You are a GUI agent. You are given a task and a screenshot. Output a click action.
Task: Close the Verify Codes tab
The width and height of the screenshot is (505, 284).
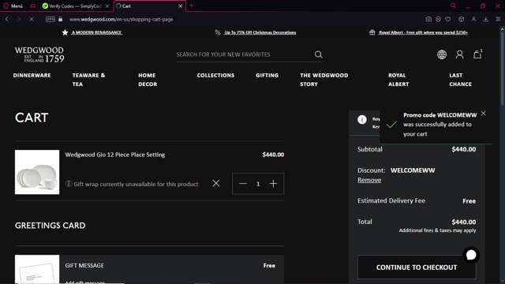(107, 6)
